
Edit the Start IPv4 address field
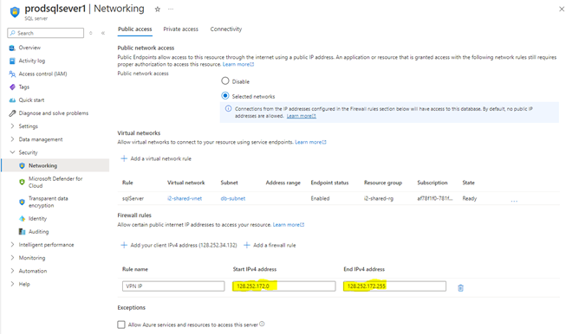284,286
